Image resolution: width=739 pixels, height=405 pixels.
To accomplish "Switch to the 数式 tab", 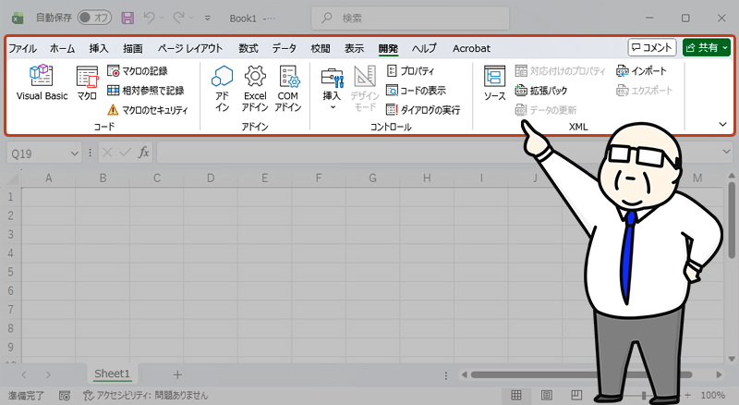I will [x=248, y=48].
